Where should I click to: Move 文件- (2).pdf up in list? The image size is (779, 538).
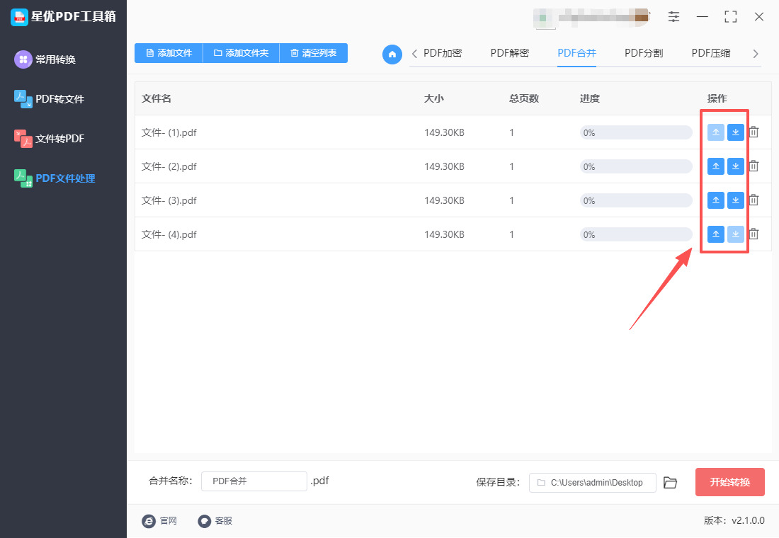pyautogui.click(x=715, y=166)
